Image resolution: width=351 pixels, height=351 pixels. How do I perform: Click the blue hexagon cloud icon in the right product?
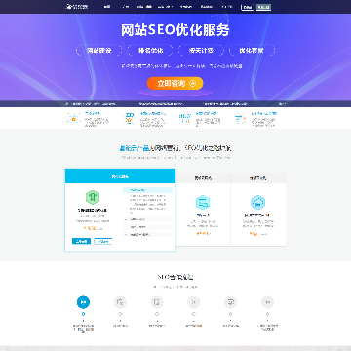(x=258, y=202)
